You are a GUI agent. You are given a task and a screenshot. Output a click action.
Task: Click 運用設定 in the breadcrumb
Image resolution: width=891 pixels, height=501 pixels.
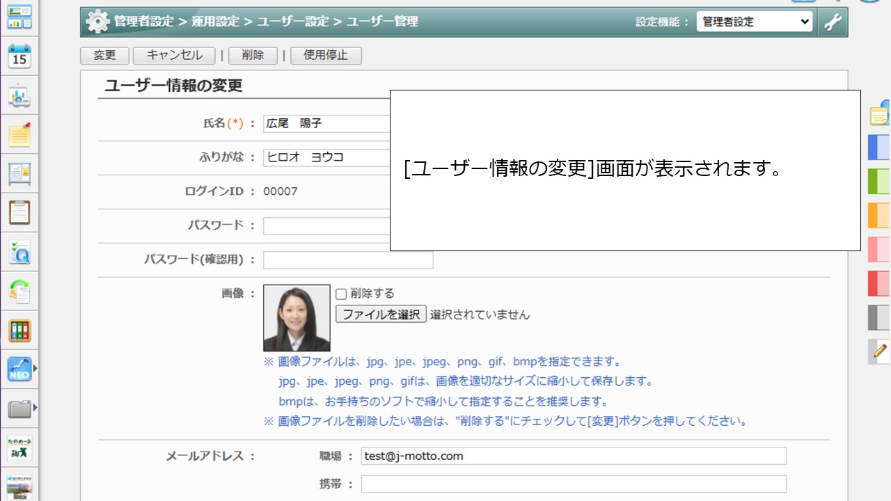tap(215, 22)
